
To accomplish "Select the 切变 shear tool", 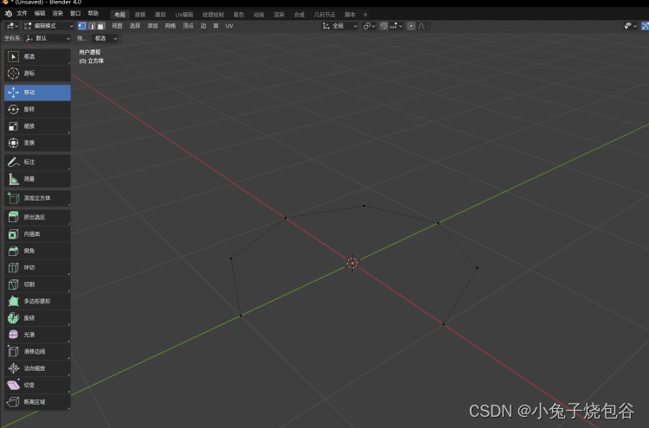I will pyautogui.click(x=37, y=385).
